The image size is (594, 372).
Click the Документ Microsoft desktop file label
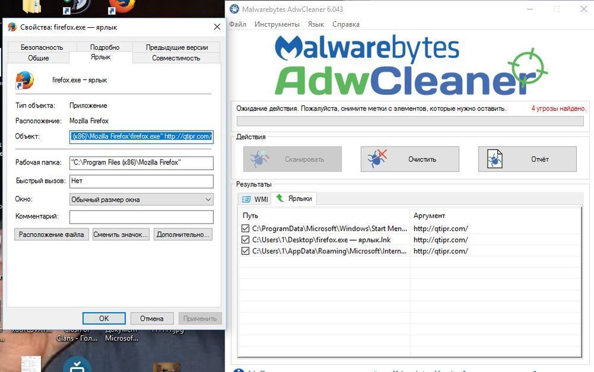coord(122,335)
